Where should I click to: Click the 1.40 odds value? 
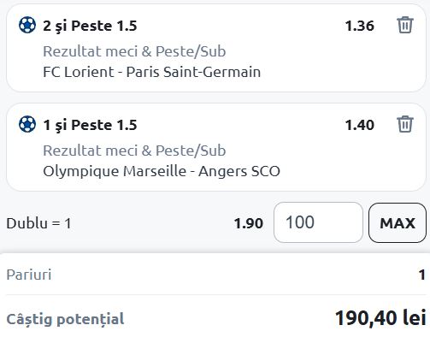point(360,125)
